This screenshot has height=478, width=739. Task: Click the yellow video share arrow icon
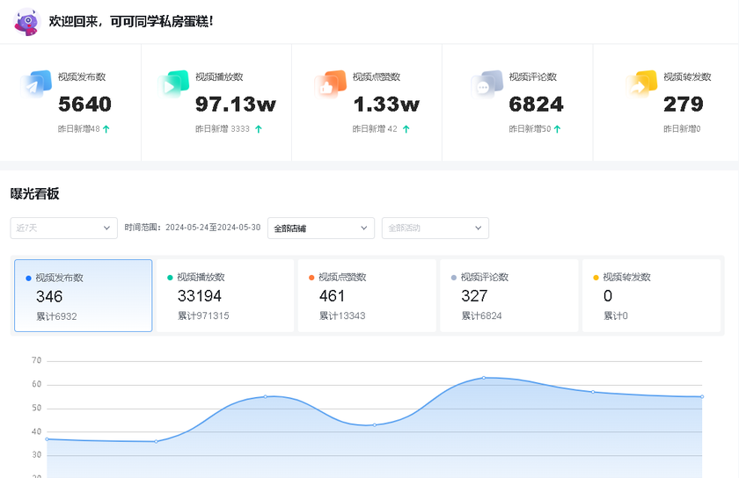tap(641, 84)
